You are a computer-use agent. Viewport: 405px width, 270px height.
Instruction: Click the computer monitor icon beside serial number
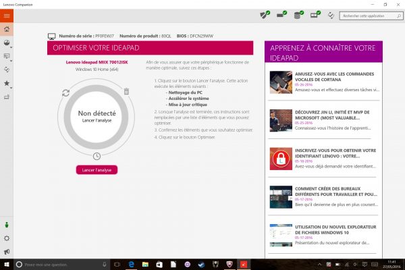click(52, 36)
